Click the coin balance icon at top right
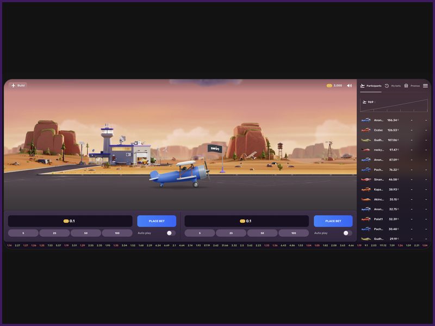Viewport: 435px width, 326px height. (329, 86)
